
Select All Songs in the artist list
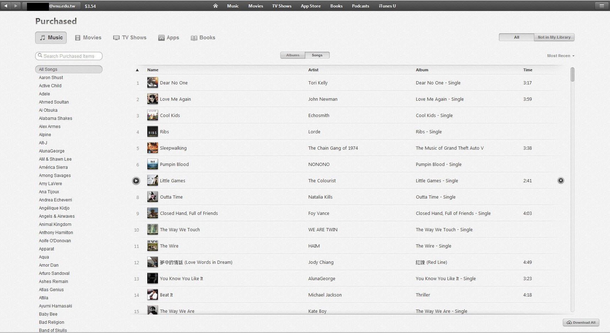pos(69,70)
